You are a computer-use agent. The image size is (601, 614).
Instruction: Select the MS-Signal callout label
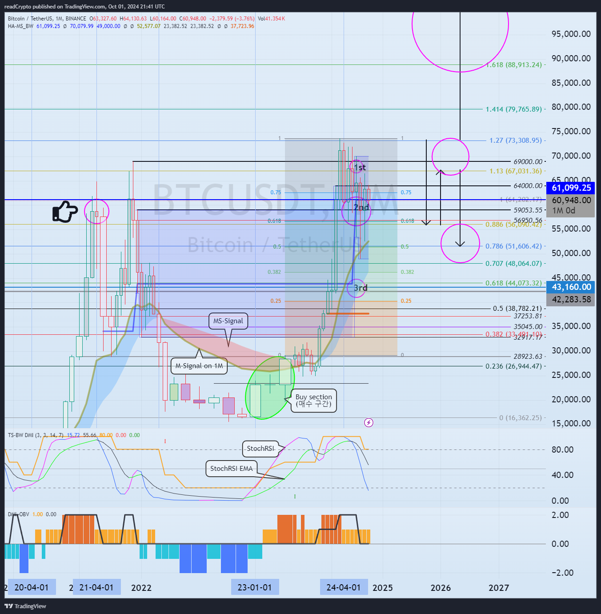[x=228, y=321]
